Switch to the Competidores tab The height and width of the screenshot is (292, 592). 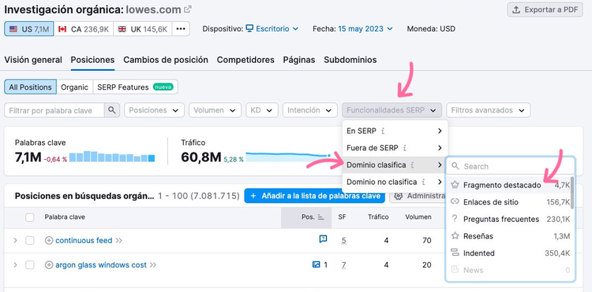(x=245, y=60)
